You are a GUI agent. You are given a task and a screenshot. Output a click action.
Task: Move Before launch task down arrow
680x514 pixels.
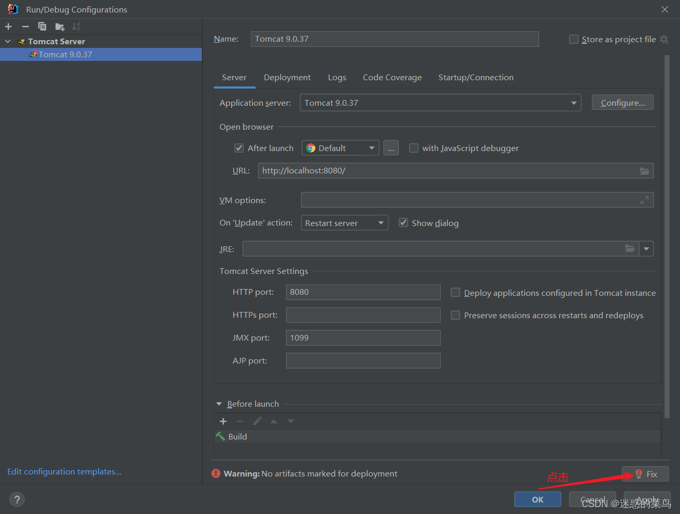291,421
